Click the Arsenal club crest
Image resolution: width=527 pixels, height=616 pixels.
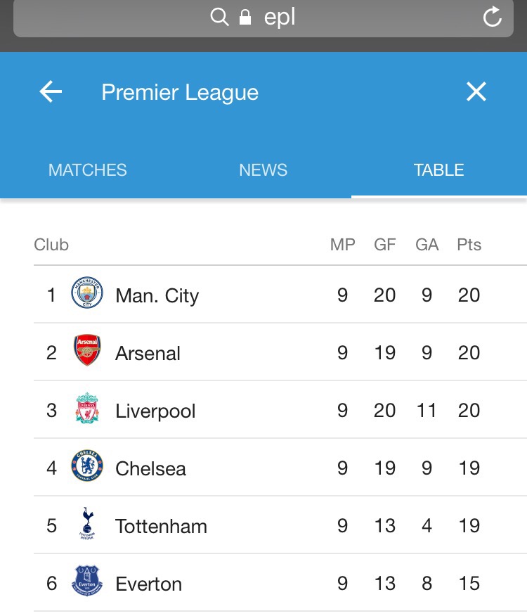(x=87, y=352)
